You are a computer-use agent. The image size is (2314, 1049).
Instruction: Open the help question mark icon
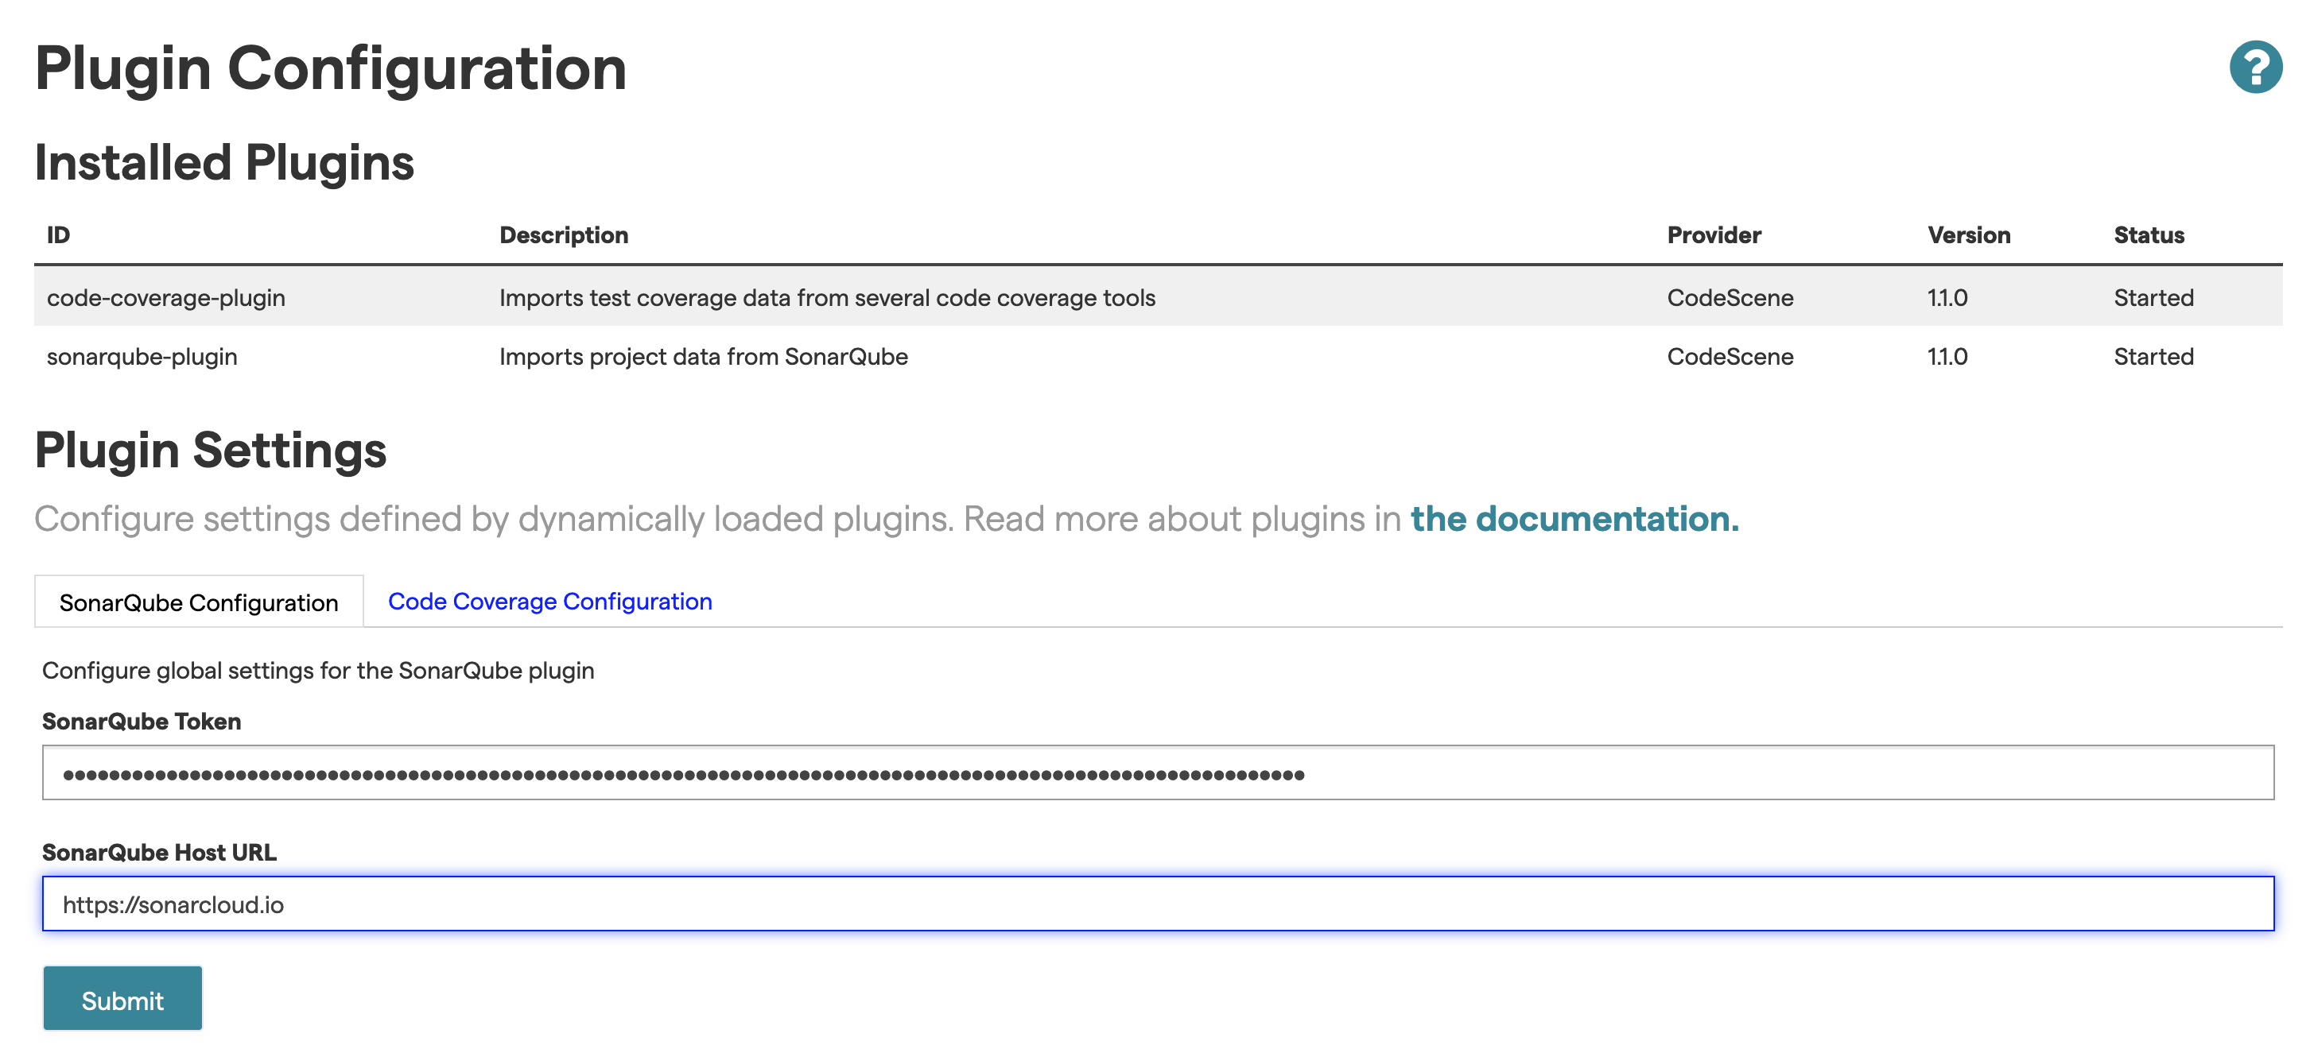point(2254,68)
